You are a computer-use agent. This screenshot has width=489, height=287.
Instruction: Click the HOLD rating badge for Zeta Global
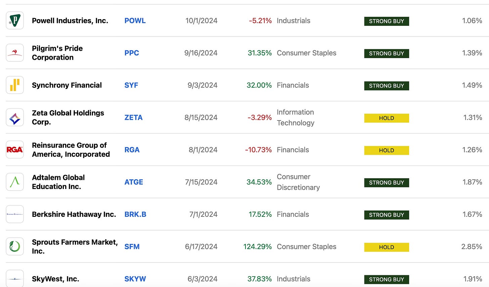tap(387, 118)
